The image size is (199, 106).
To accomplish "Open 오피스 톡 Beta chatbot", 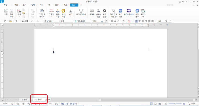I will 143,13.
